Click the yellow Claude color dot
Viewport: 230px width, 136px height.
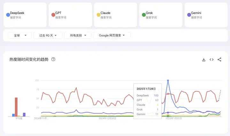point(99,15)
